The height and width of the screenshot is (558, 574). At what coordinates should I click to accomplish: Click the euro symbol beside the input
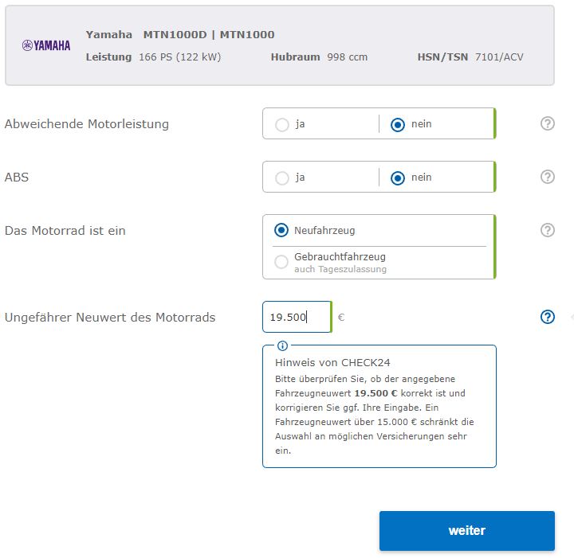[x=341, y=317]
